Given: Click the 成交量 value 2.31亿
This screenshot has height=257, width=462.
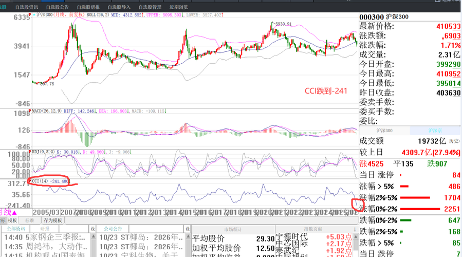Looking at the screenshot, I should pos(449,55).
